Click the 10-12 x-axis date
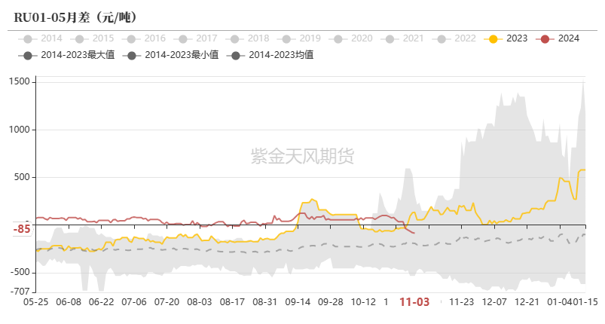605x324 pixels. click(363, 302)
